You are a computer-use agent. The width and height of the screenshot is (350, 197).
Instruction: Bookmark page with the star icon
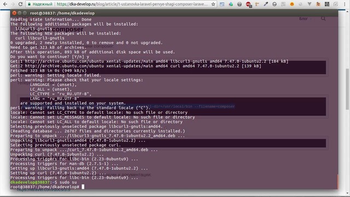[213, 4]
